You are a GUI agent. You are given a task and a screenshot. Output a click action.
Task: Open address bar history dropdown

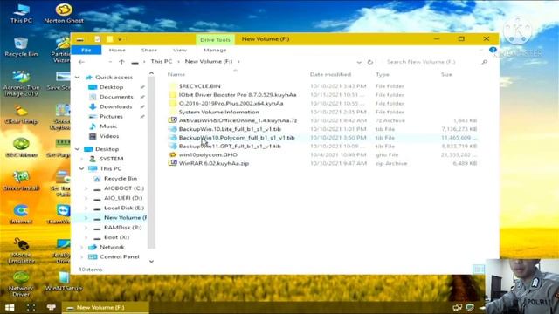tap(359, 62)
